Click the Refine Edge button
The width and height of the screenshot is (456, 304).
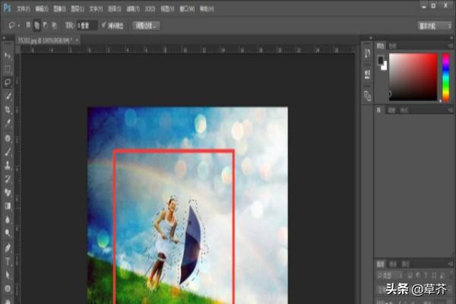(147, 25)
